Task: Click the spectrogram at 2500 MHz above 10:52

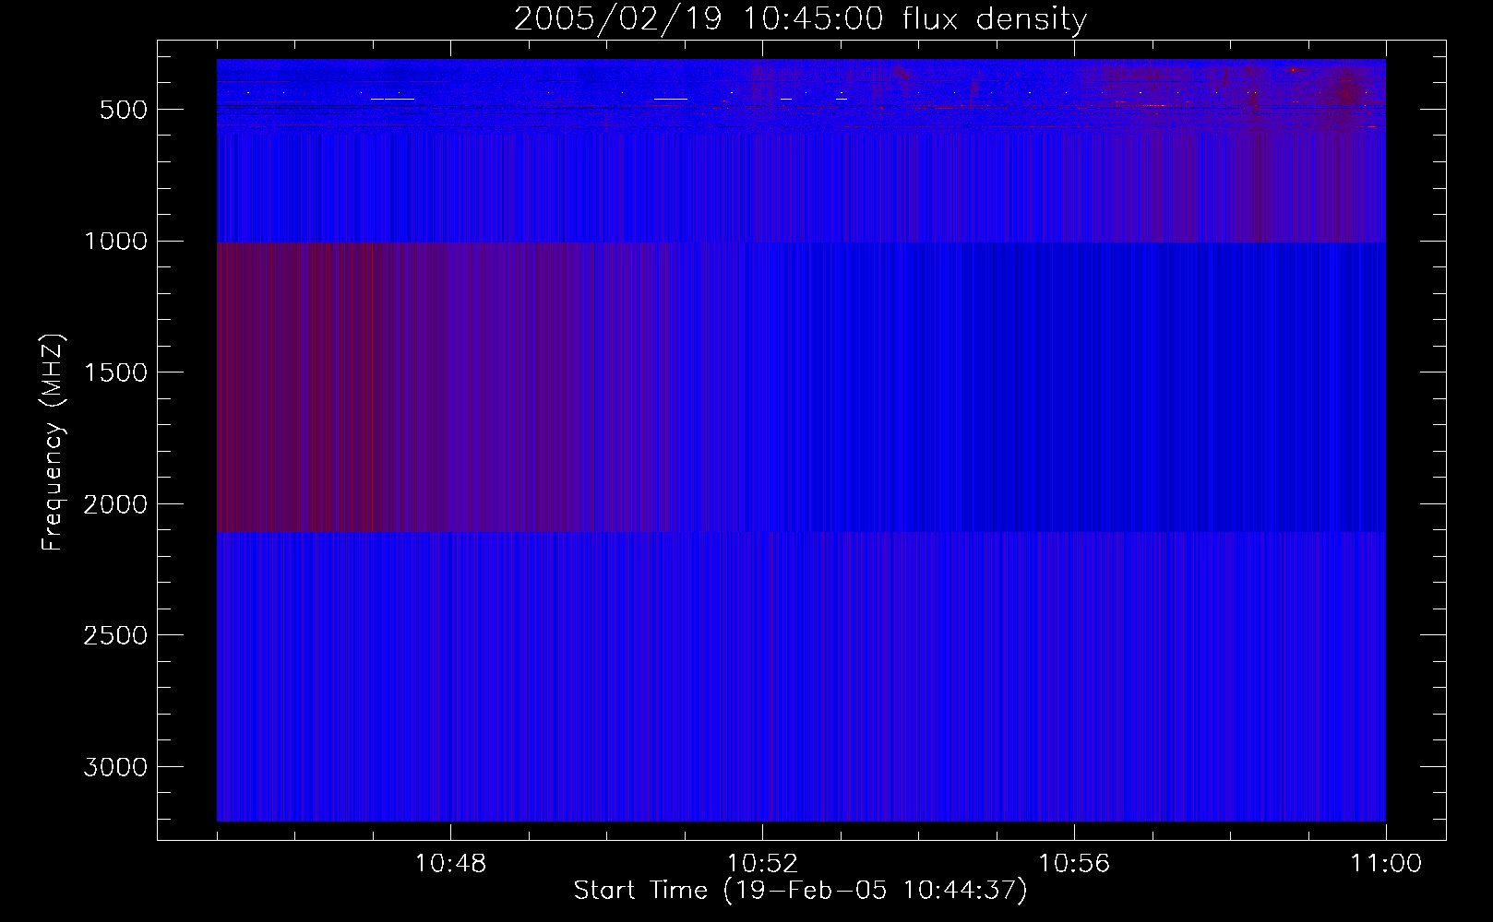Action: pyautogui.click(x=762, y=635)
